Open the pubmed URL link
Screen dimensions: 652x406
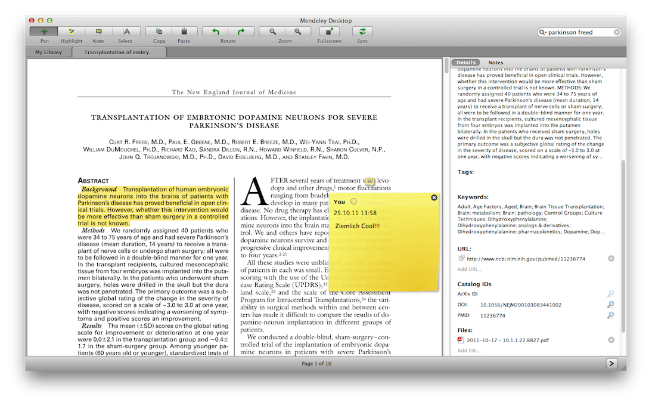pos(526,259)
